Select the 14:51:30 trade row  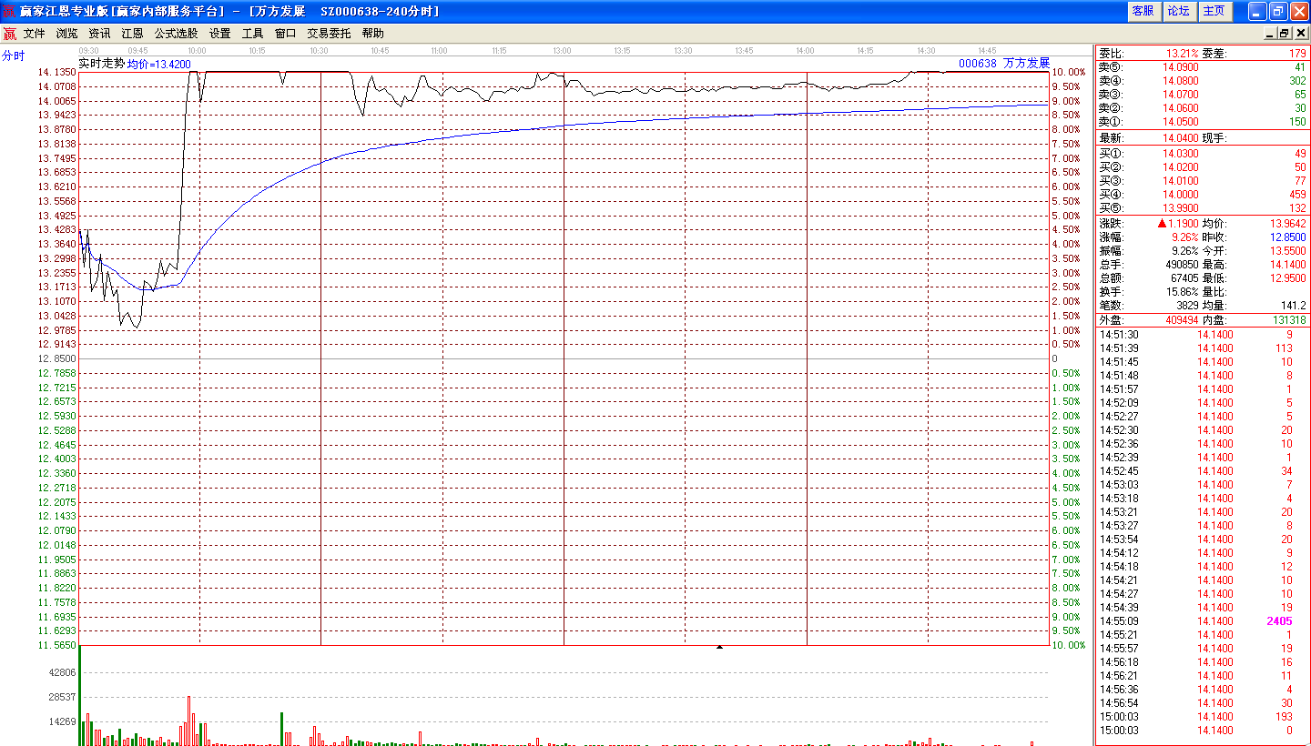(1202, 335)
